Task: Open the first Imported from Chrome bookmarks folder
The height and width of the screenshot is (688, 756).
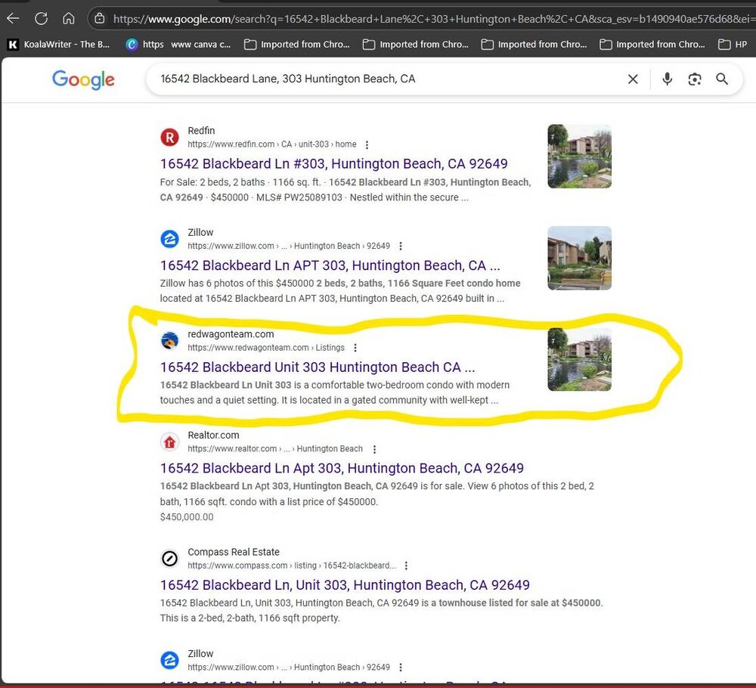Action: (296, 45)
